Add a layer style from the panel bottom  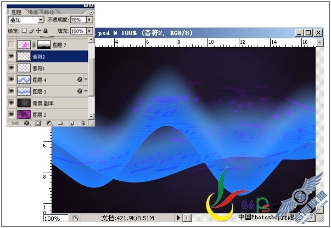click(27, 123)
